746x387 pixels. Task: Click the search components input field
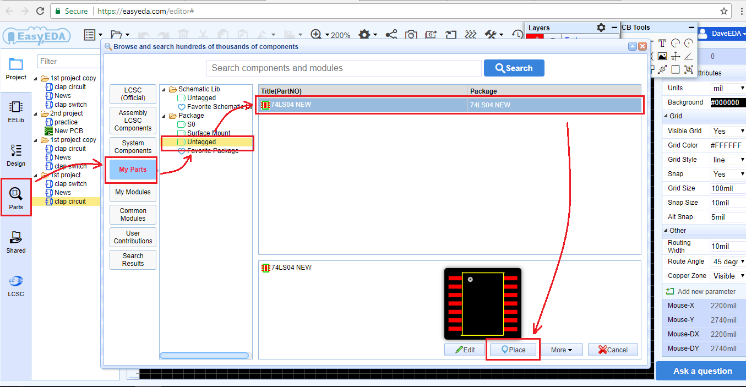tap(344, 68)
